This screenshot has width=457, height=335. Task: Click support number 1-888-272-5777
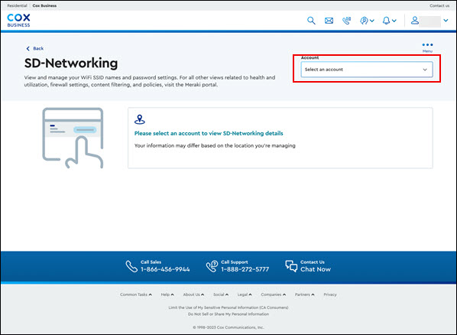click(245, 269)
